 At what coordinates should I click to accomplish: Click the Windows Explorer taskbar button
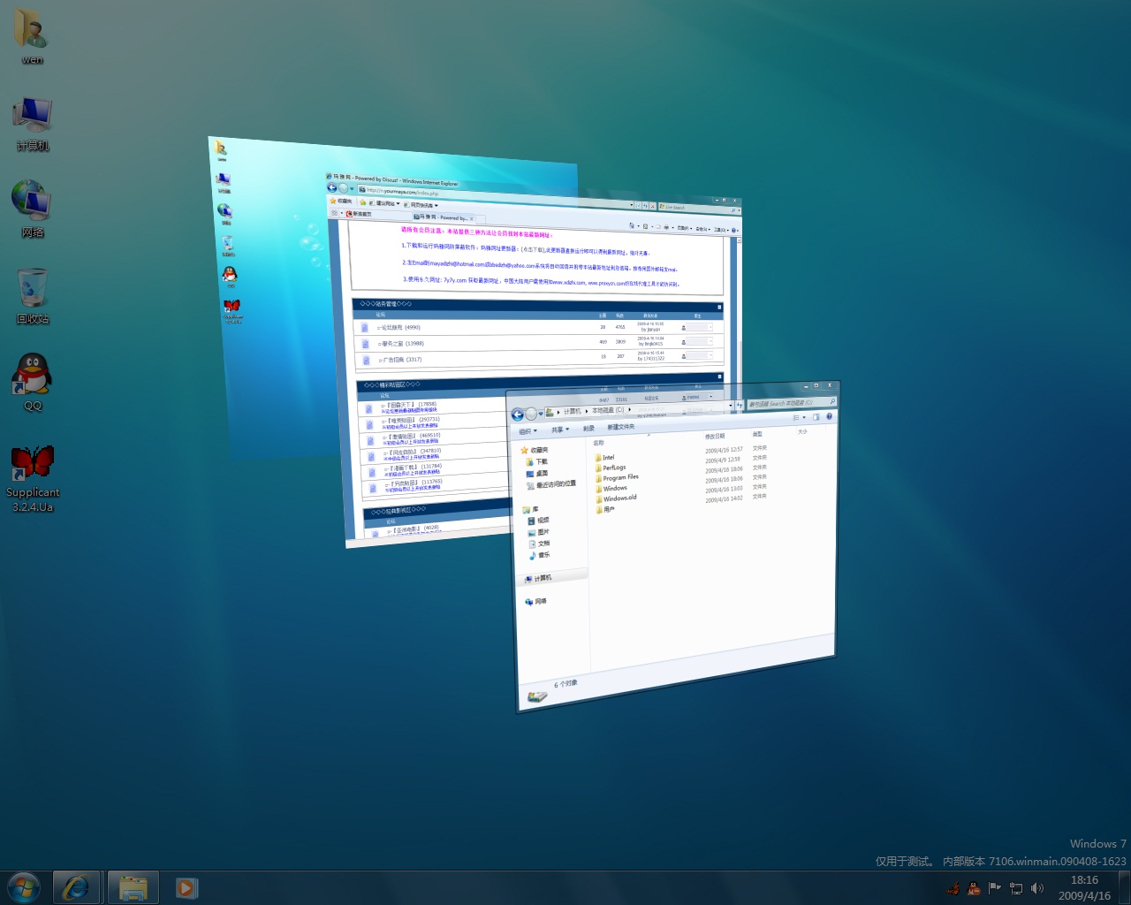[x=133, y=887]
